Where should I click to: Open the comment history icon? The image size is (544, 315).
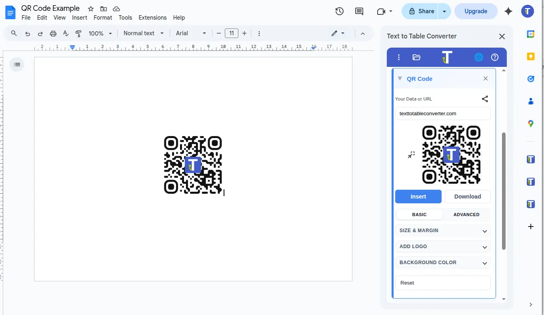[359, 11]
